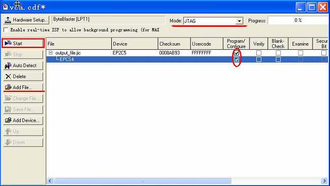Enable real-time ISP background programming checkbox

[x=6, y=30]
